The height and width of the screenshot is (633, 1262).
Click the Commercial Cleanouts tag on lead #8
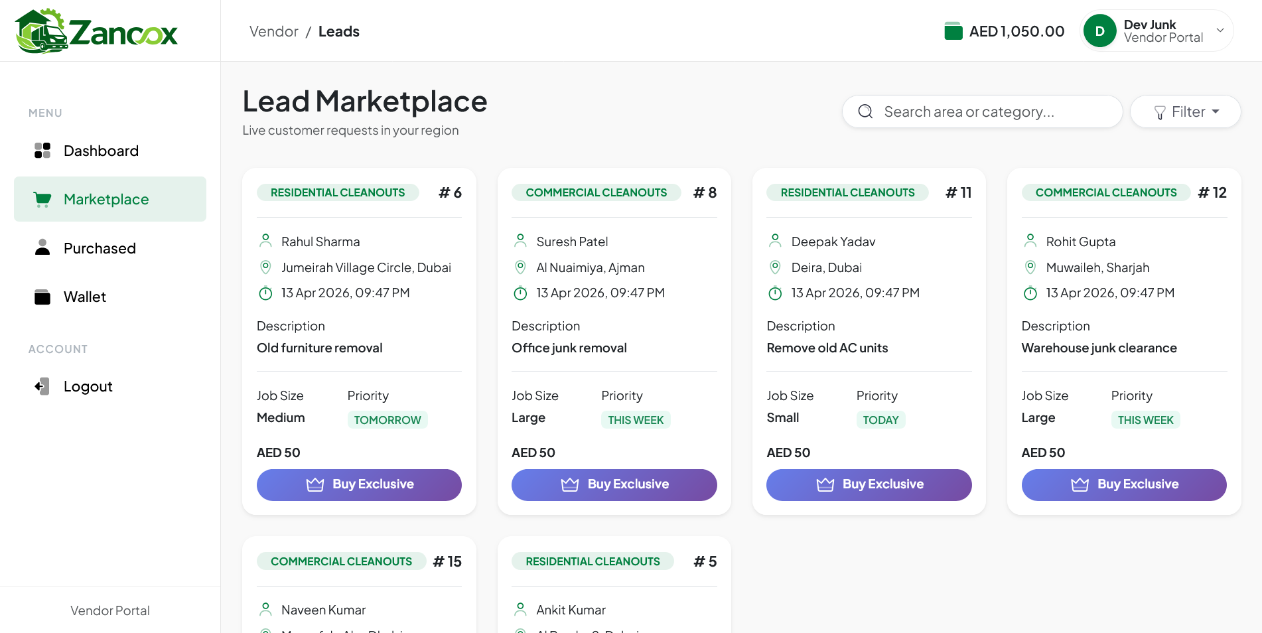click(x=596, y=192)
